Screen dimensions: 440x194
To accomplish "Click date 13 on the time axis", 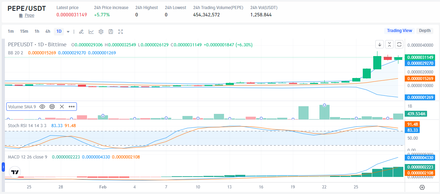I will coord(229,187).
